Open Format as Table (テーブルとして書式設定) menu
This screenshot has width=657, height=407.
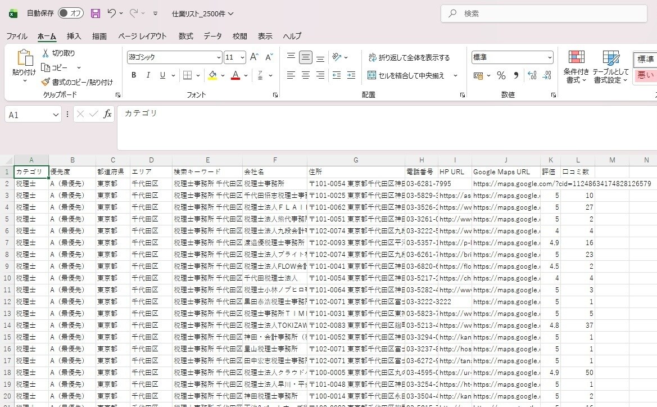[610, 67]
